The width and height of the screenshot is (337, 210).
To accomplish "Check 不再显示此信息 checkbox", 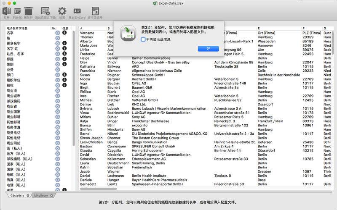I will pyautogui.click(x=143, y=39).
